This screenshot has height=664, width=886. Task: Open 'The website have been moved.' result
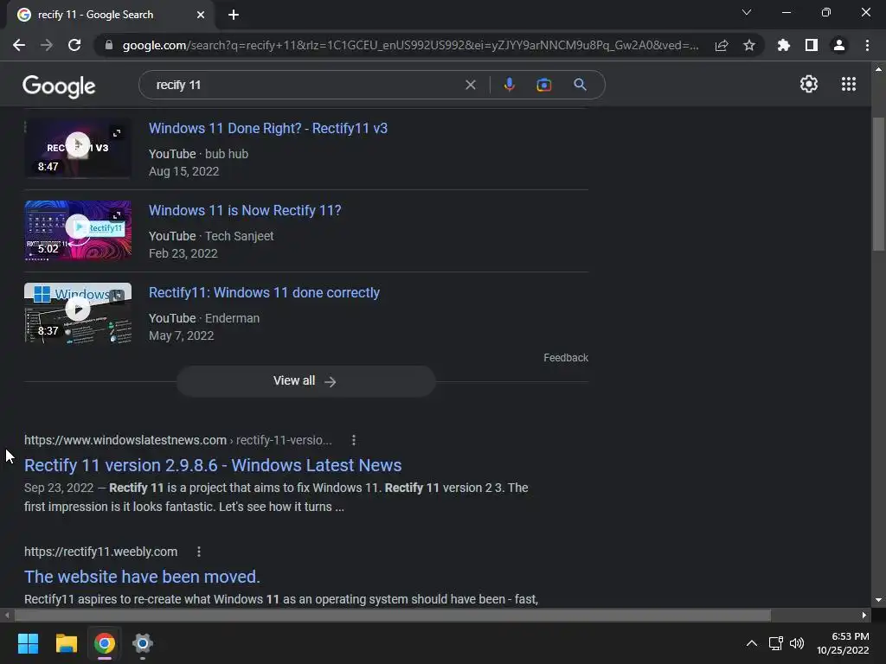pos(142,577)
